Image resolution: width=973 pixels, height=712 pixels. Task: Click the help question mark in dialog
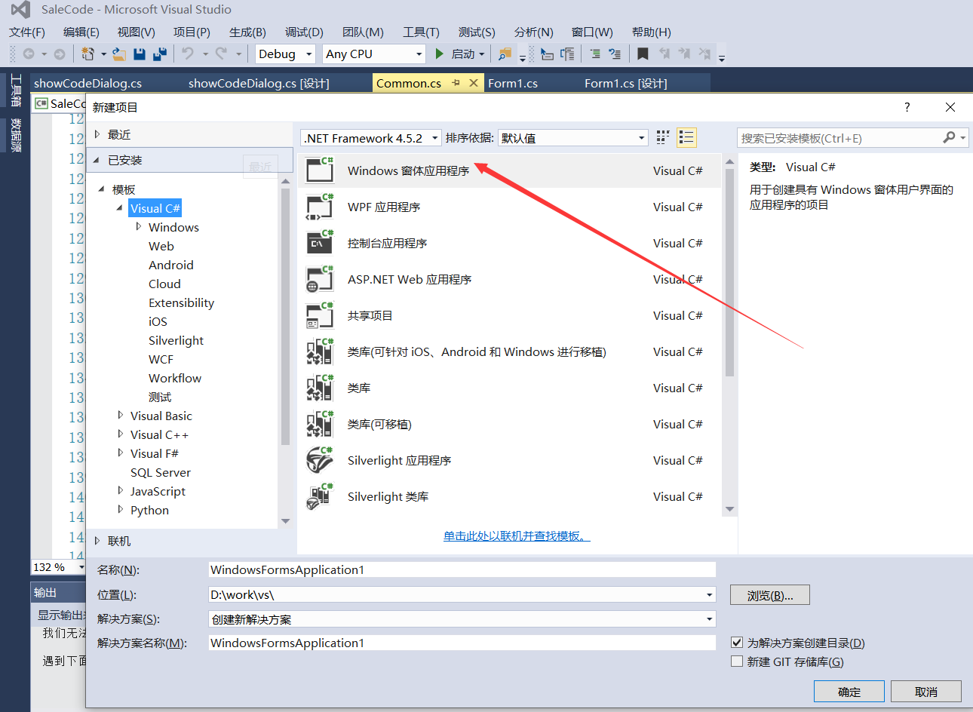point(907,107)
